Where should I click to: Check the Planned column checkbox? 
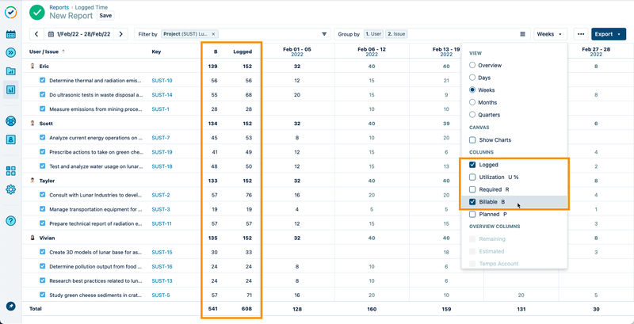[473, 215]
